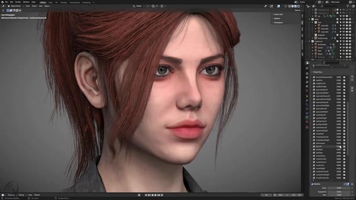
Task: Open the File menu
Action: 6,2
